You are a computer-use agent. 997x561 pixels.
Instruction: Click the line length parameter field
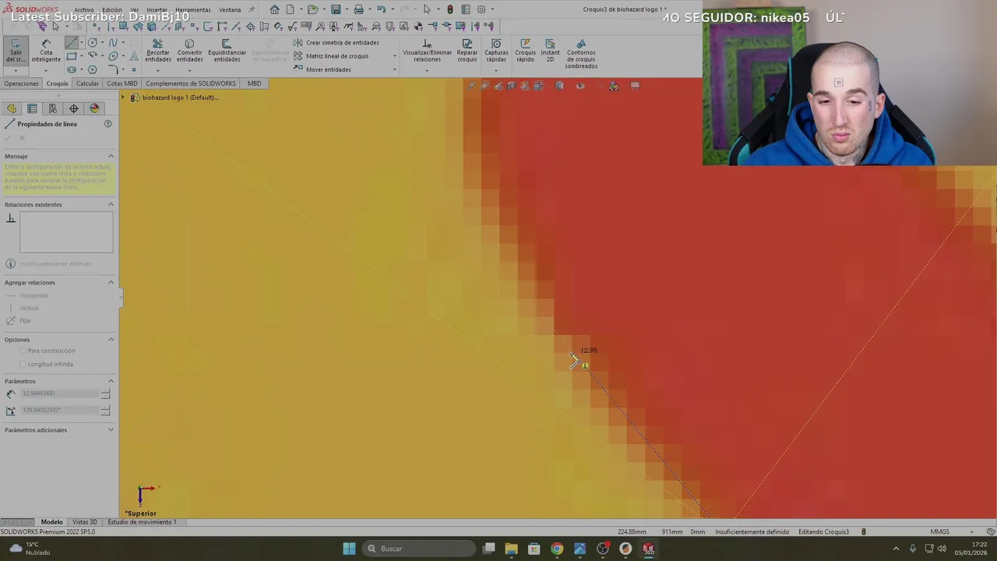tap(60, 393)
